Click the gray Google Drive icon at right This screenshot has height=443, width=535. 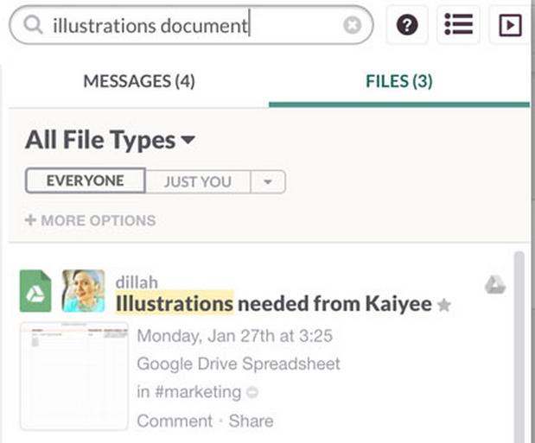coord(495,285)
